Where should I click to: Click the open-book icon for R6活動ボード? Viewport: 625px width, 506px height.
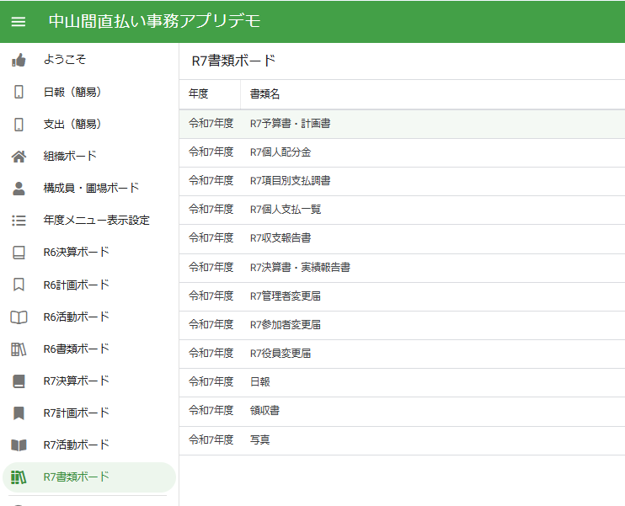(19, 317)
